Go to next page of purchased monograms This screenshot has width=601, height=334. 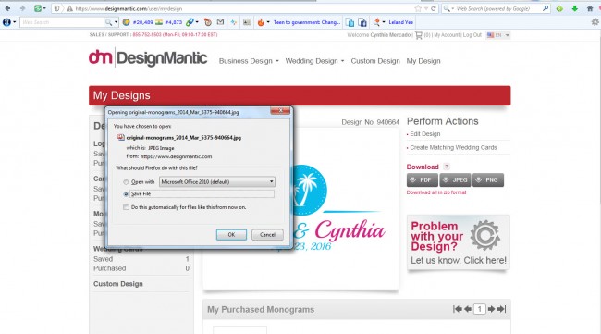491,309
